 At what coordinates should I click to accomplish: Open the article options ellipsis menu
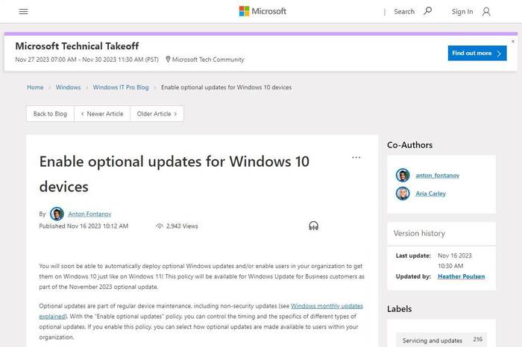pos(356,158)
